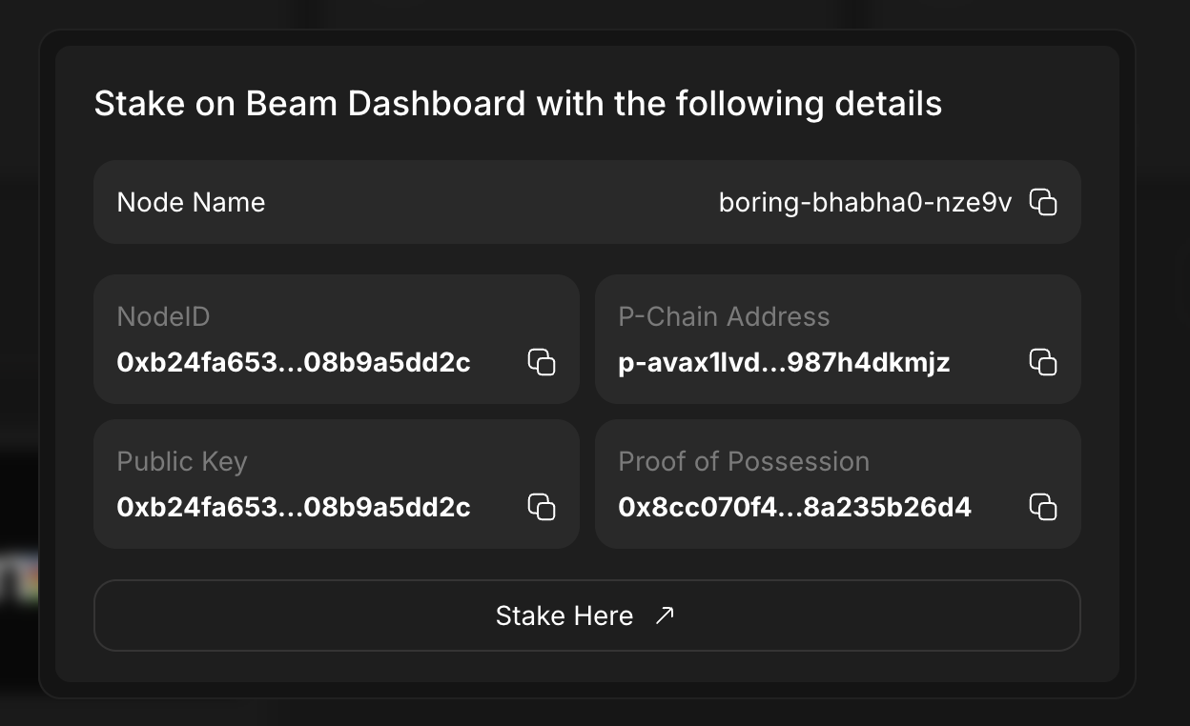1190x726 pixels.
Task: Click the Stake Here link text
Action: pyautogui.click(x=564, y=615)
